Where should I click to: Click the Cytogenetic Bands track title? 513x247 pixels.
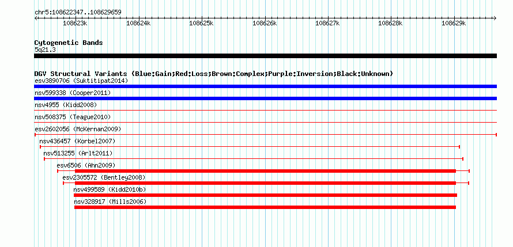click(x=69, y=43)
